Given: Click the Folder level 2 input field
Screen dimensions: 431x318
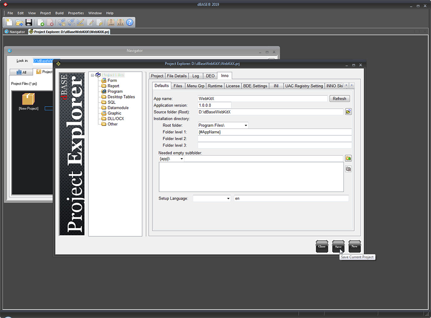Looking at the screenshot, I should click(275, 139).
